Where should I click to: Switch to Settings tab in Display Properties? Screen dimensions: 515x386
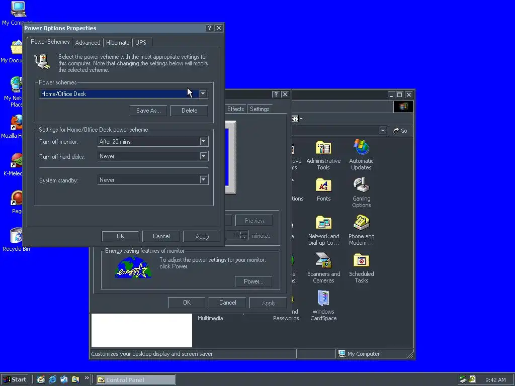tap(260, 109)
